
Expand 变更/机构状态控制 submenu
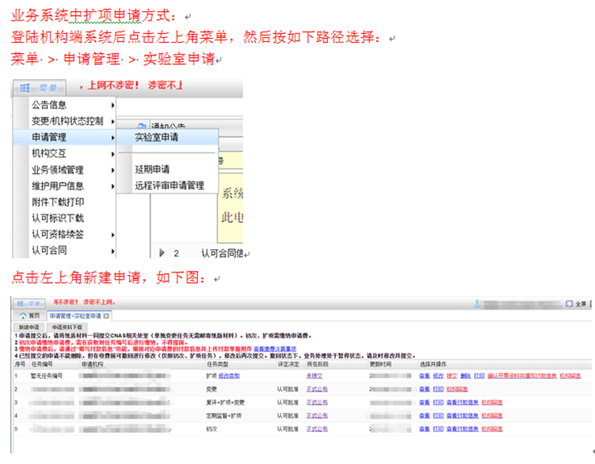tap(113, 121)
